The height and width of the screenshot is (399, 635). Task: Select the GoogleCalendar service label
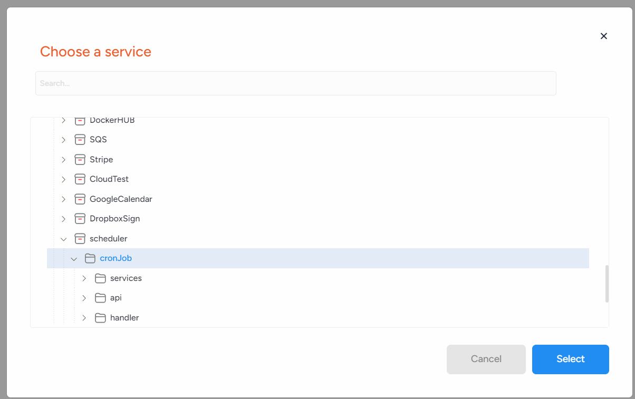121,199
